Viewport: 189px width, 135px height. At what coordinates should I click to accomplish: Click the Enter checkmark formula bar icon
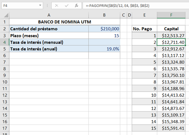pos(67,6)
